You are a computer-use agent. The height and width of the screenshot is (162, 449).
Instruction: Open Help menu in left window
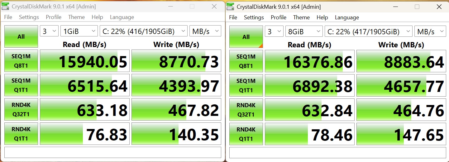tap(97, 17)
